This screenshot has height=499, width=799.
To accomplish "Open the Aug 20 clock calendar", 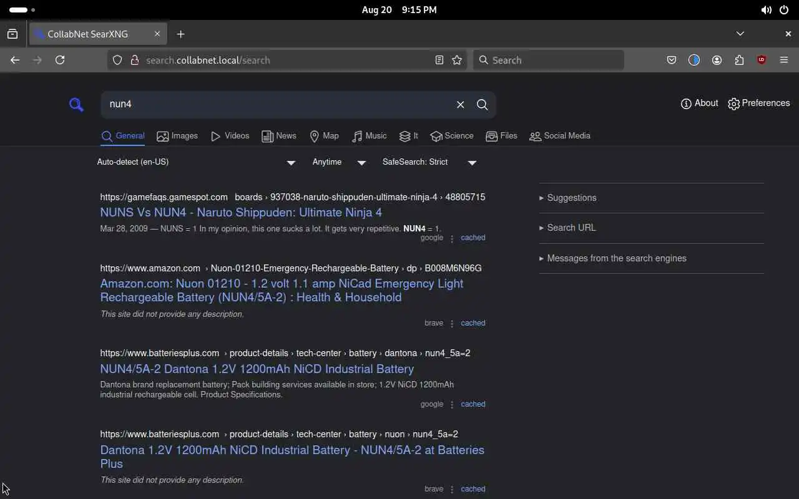I will click(x=399, y=10).
